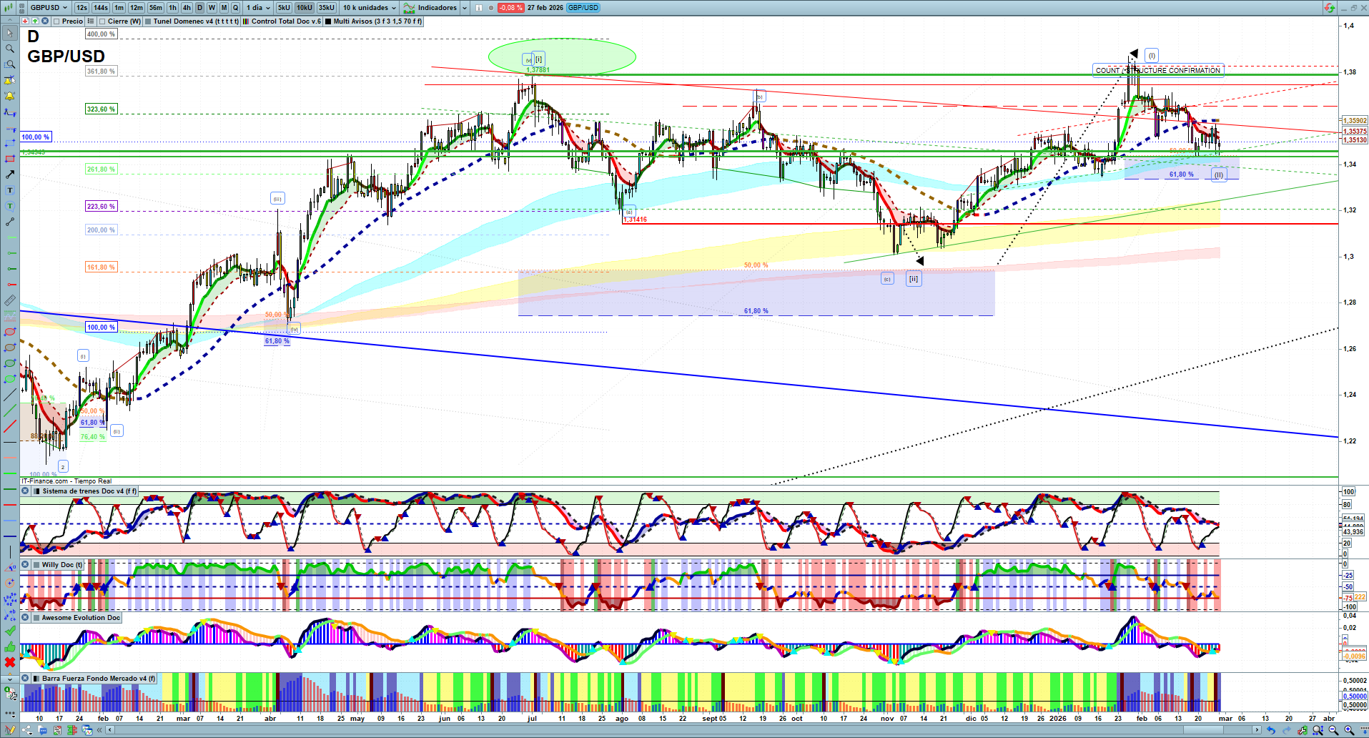Click the Indicadores button
Screen dimensions: 1369x738
[430, 7]
